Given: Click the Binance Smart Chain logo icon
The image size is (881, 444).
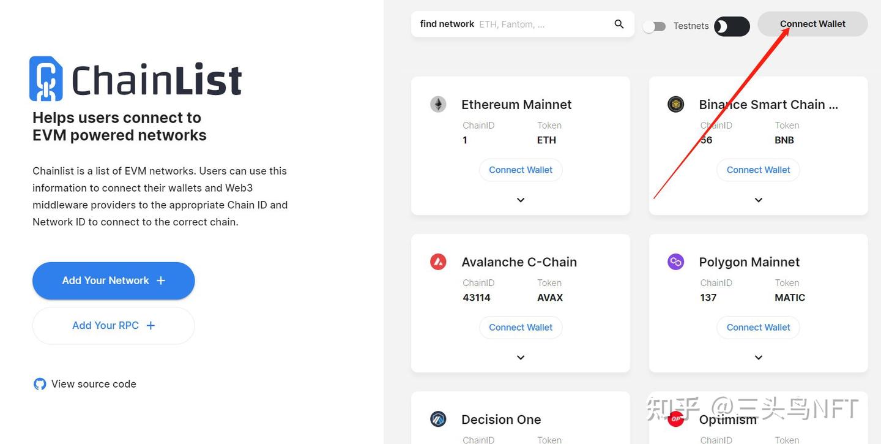Looking at the screenshot, I should pos(675,104).
